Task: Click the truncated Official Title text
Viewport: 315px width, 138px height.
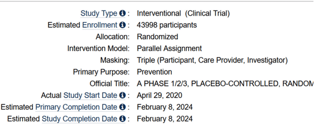Action: [225, 84]
